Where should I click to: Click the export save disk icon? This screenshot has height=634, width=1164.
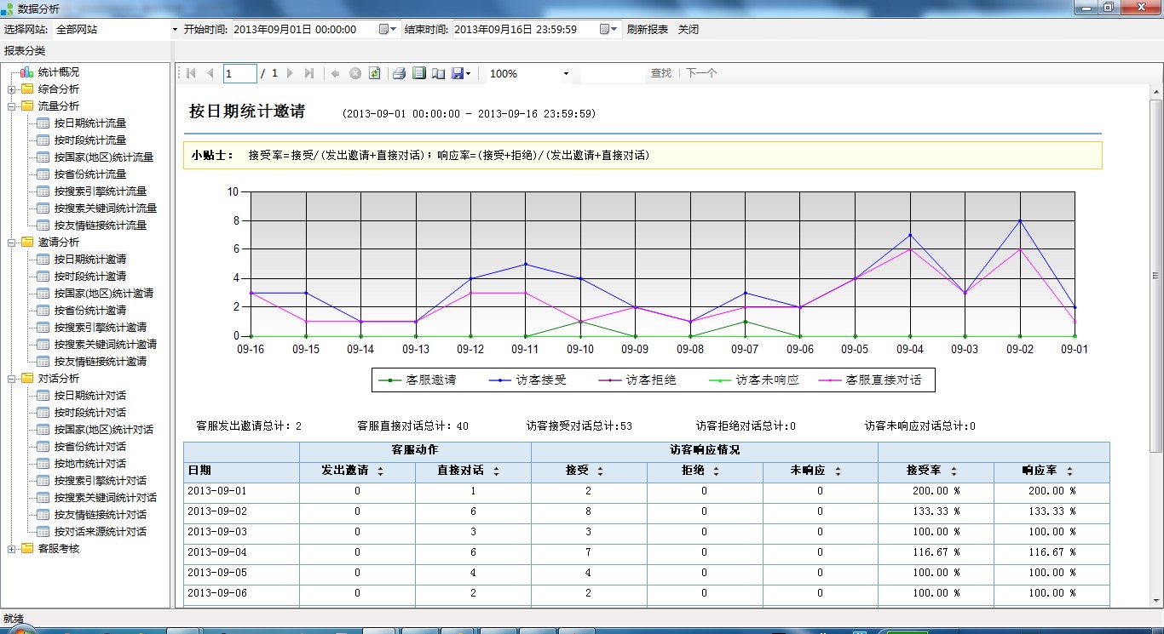click(x=458, y=74)
